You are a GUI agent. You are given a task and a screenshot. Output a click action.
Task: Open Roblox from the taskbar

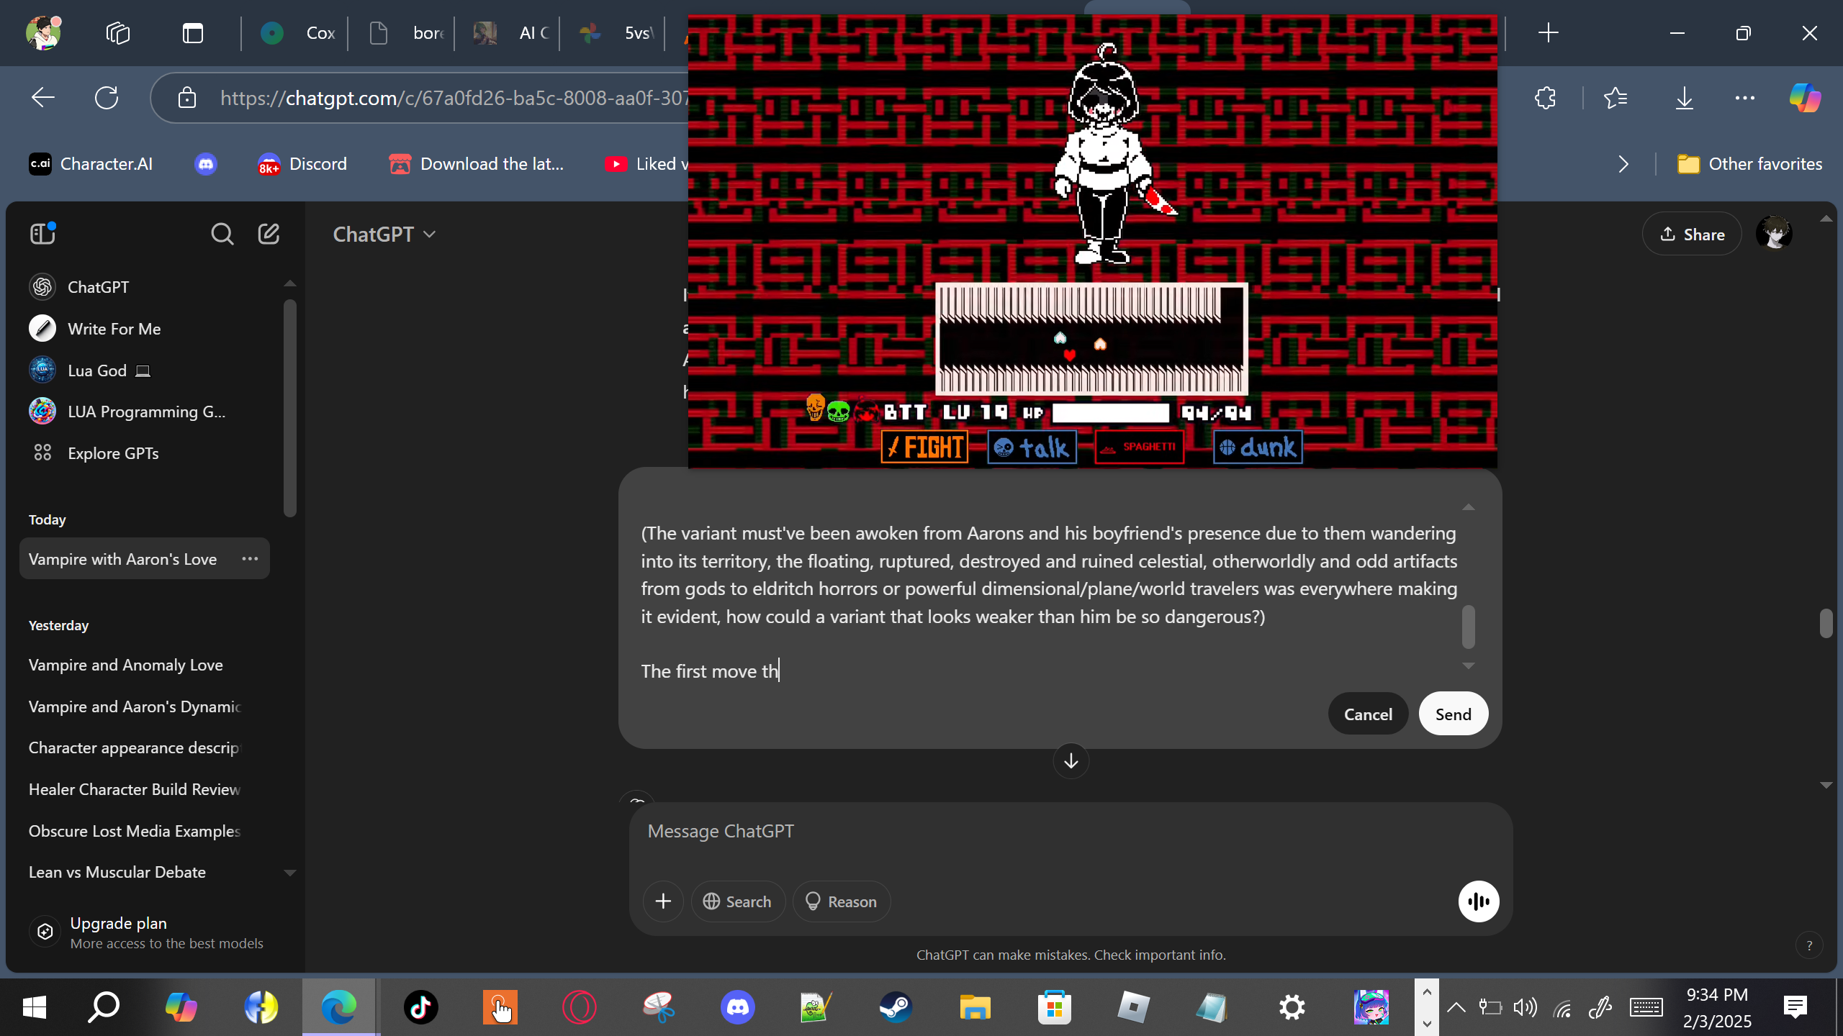click(1133, 1007)
